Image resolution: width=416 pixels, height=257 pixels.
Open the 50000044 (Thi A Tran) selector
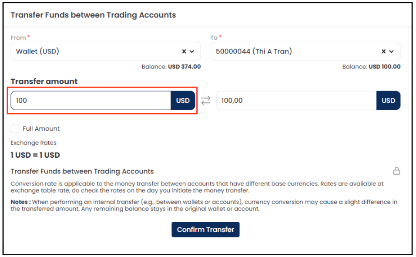[305, 51]
